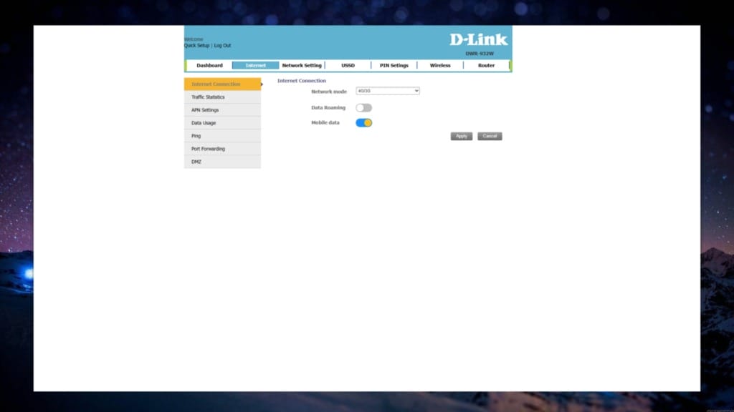Screen dimensions: 734x412
Task: Switch to the USSD tab
Action: coord(348,65)
